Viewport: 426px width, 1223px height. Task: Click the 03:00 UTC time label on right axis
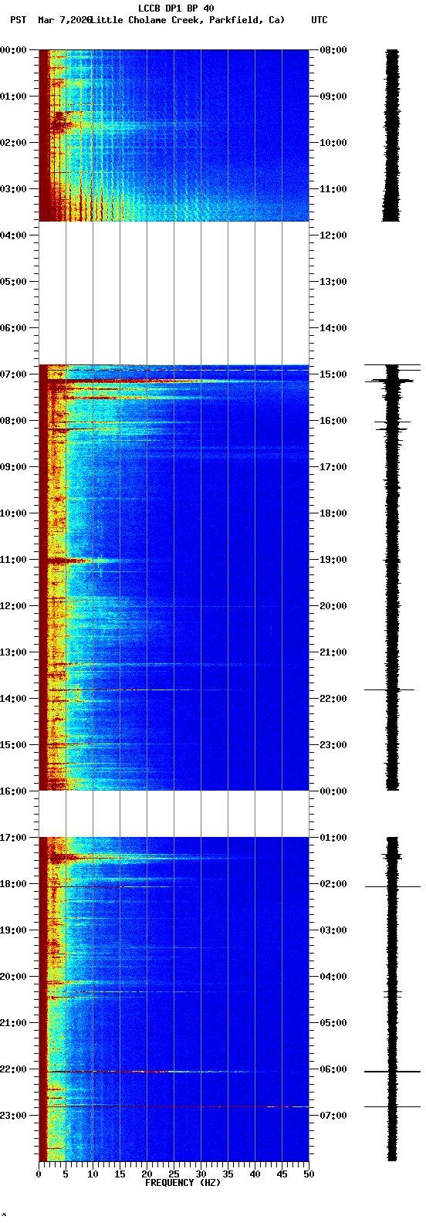click(x=334, y=930)
